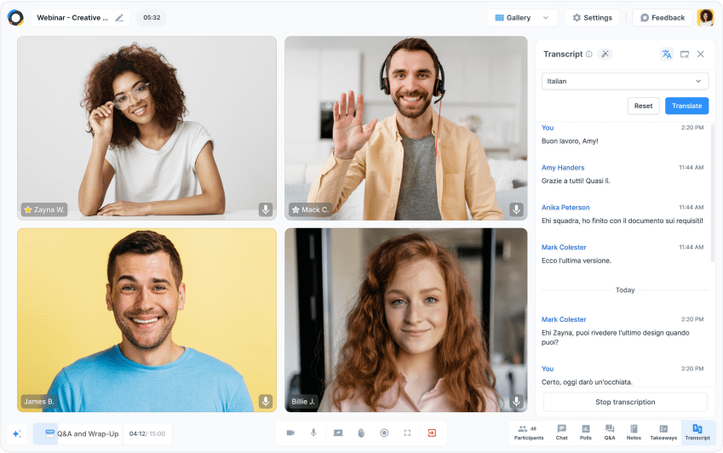This screenshot has height=453, width=723.
Task: Raise hand with the hand icon
Action: coord(361,433)
